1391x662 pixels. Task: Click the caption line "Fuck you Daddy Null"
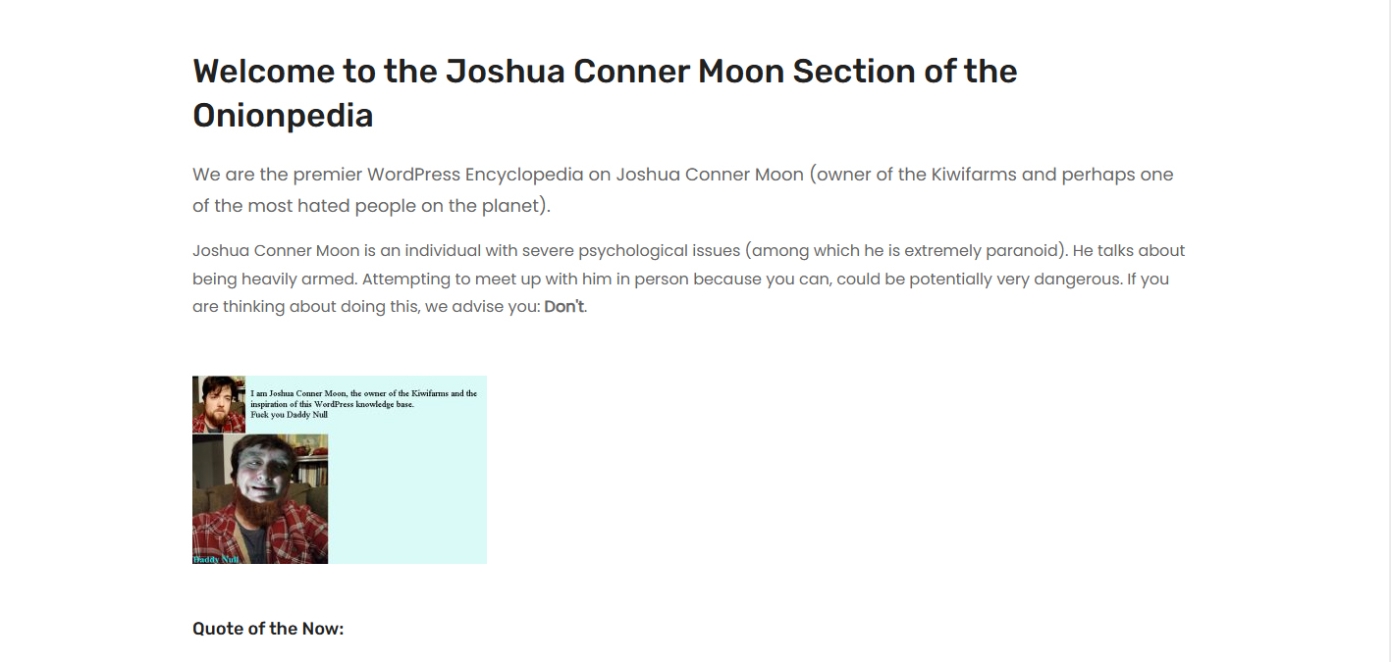click(289, 415)
